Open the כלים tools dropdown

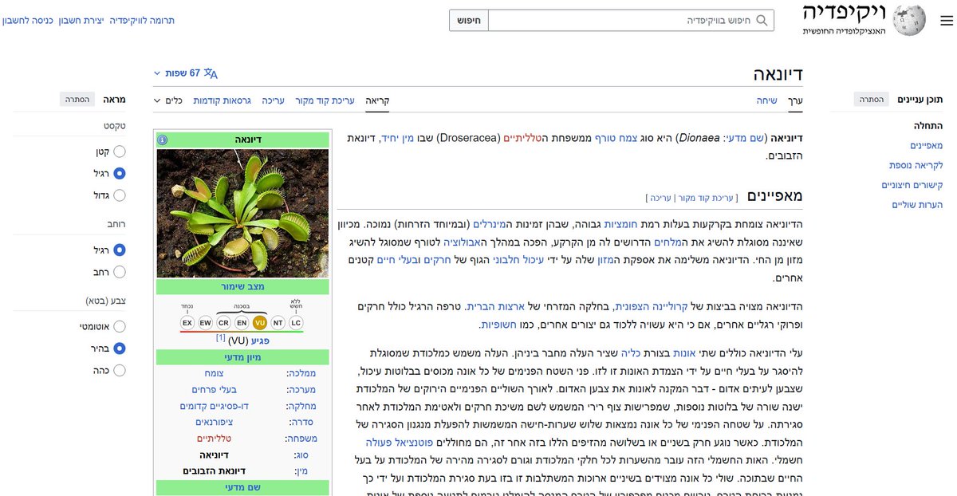coord(168,101)
